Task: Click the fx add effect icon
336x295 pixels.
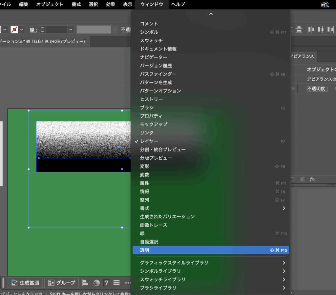Action: point(312,179)
